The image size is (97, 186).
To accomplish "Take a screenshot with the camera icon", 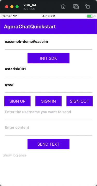I will [x=76, y=6].
